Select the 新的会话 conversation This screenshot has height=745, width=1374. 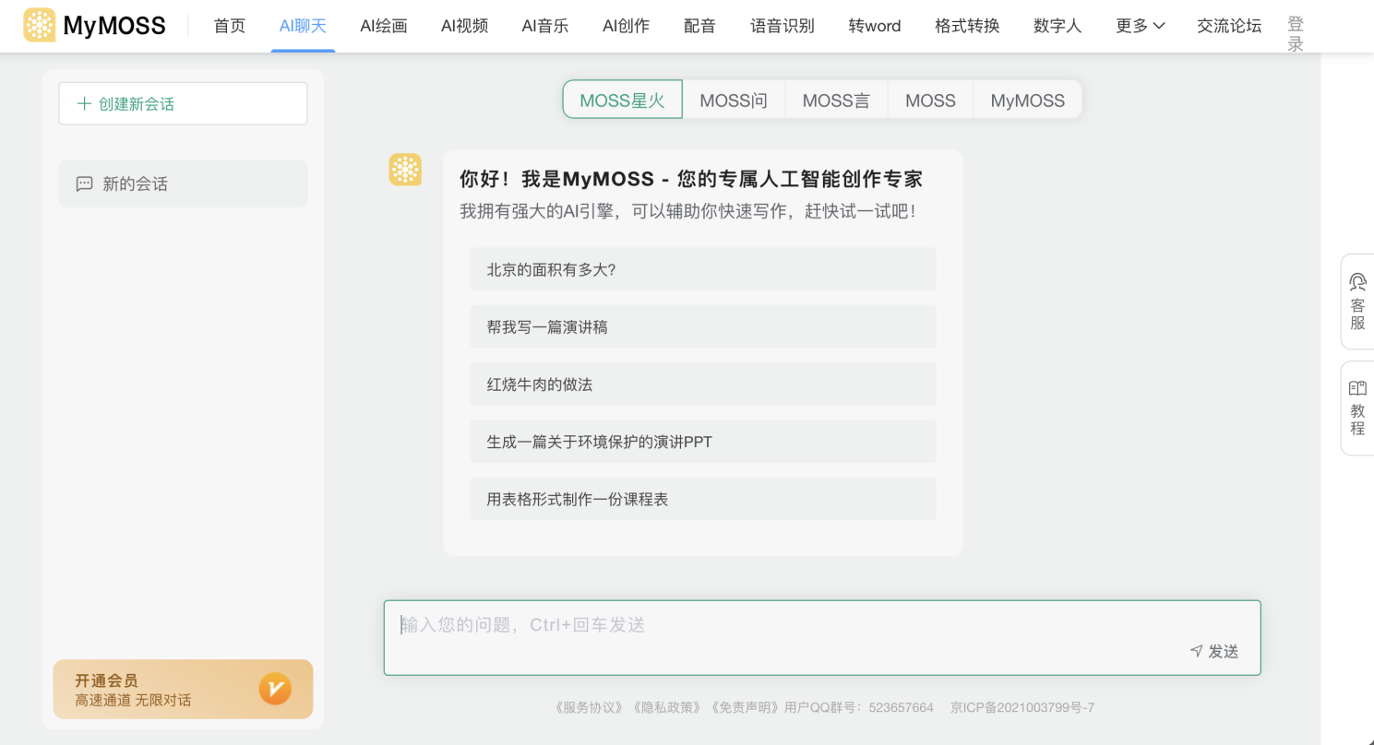pos(183,183)
